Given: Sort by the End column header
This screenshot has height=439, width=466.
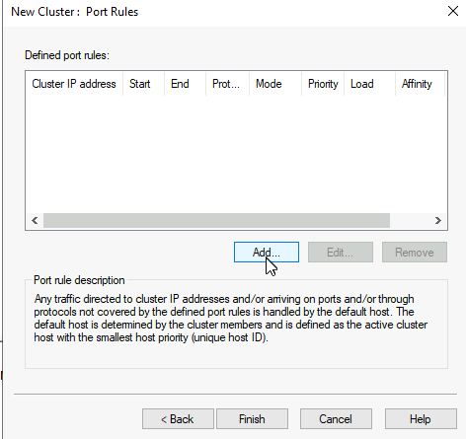Looking at the screenshot, I should [185, 84].
